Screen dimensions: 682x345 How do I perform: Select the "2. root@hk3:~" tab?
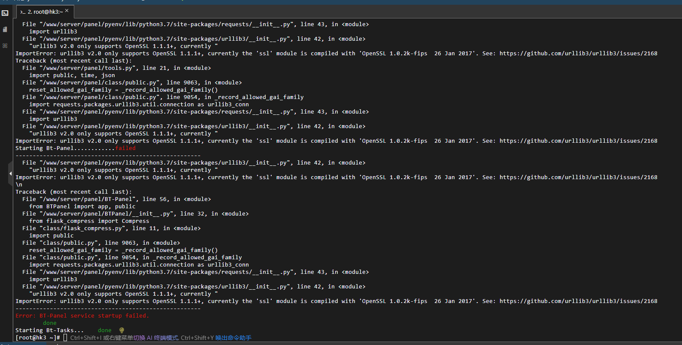pos(45,12)
